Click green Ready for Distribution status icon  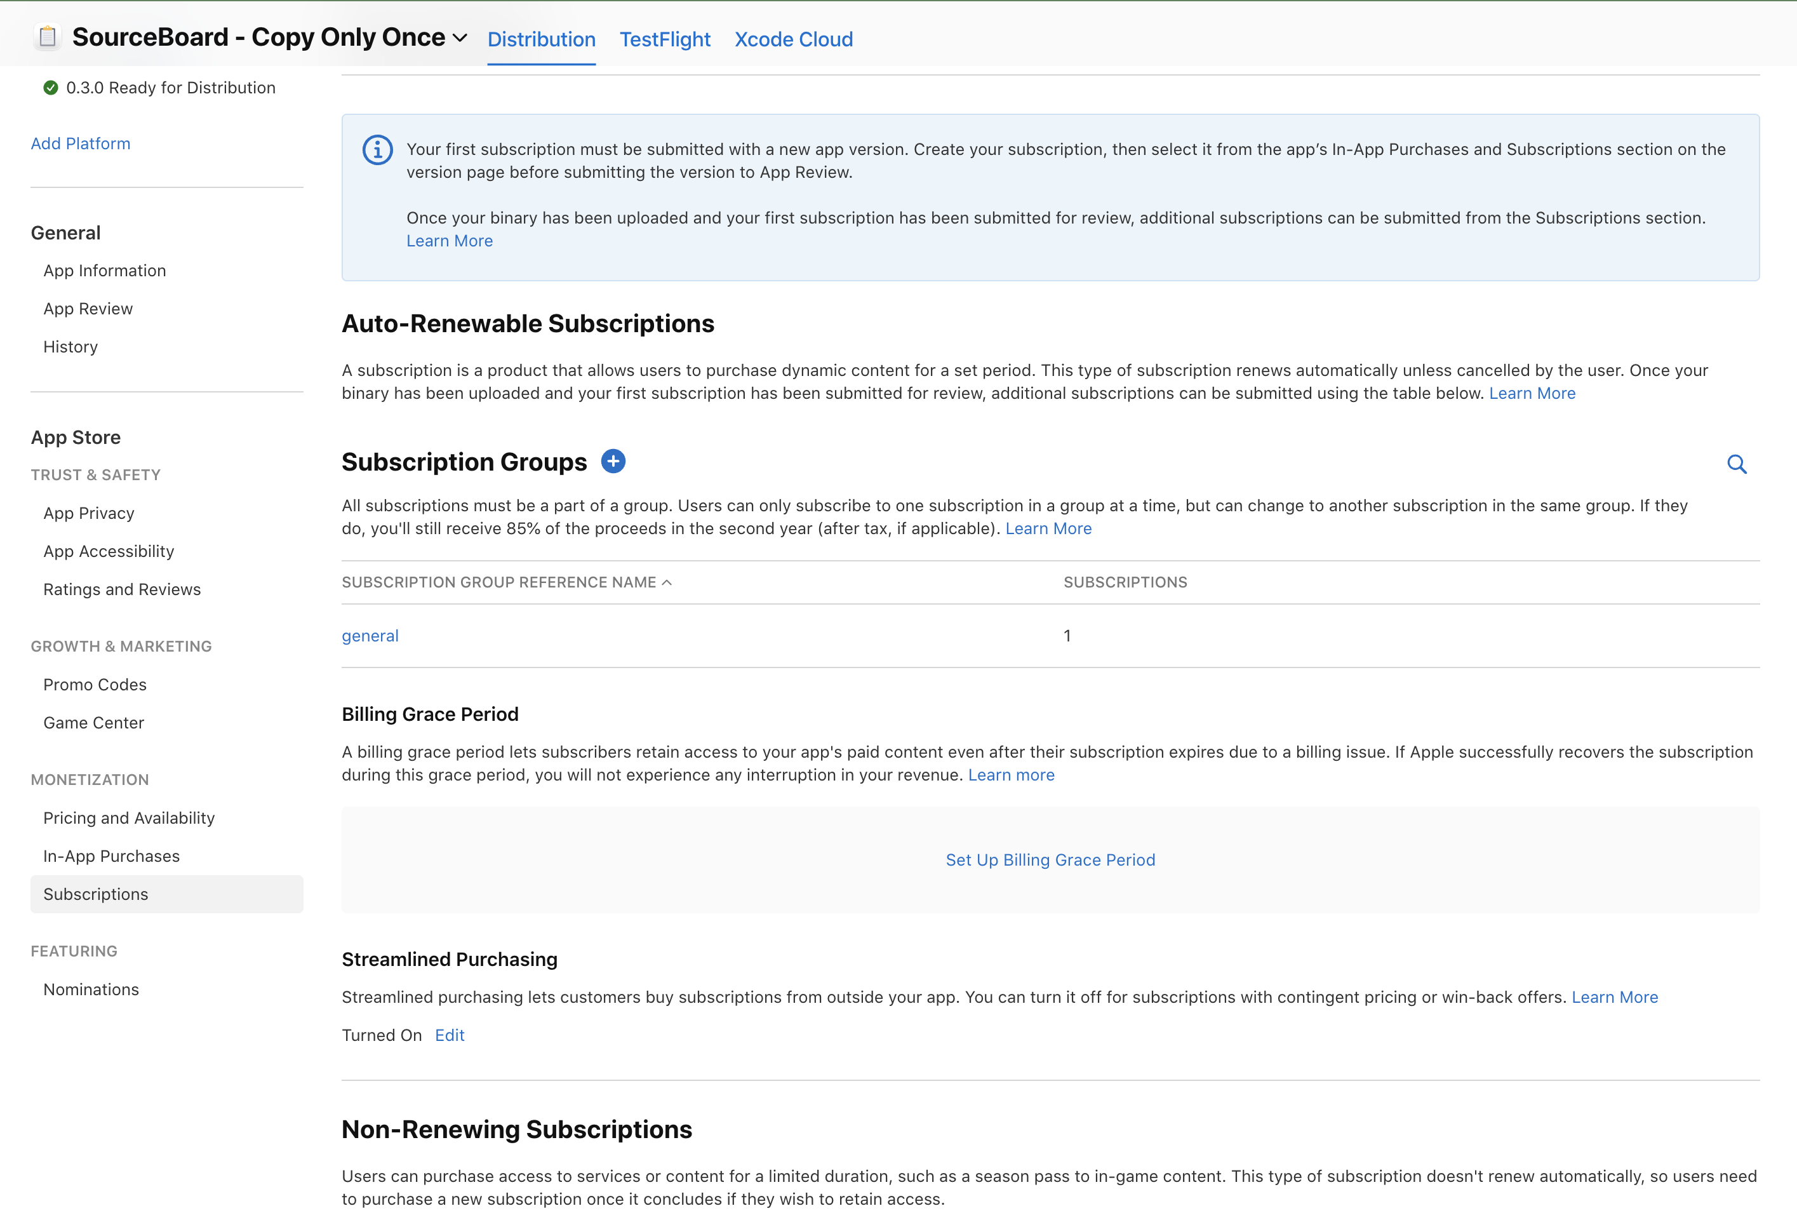click(51, 88)
